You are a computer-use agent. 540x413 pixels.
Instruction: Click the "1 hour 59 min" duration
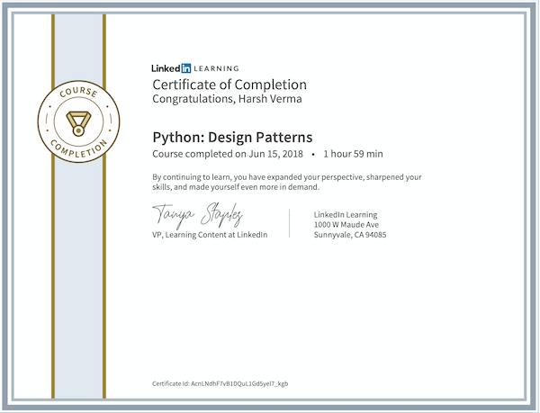click(354, 154)
